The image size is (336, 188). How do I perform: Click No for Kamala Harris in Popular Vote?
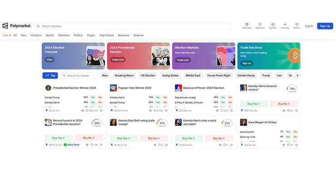[x=165, y=97]
